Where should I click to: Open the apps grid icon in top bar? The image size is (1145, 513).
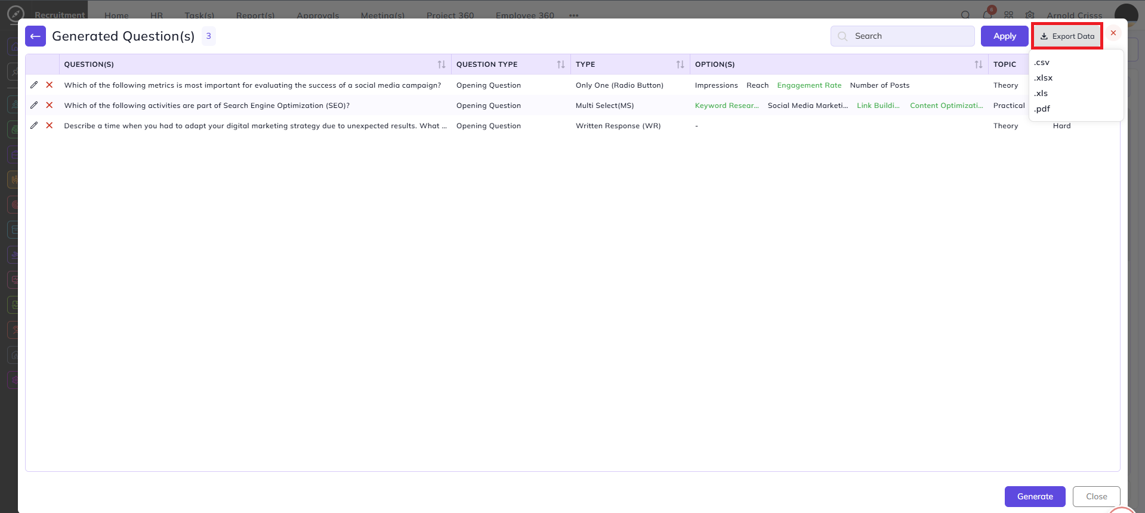point(1008,16)
